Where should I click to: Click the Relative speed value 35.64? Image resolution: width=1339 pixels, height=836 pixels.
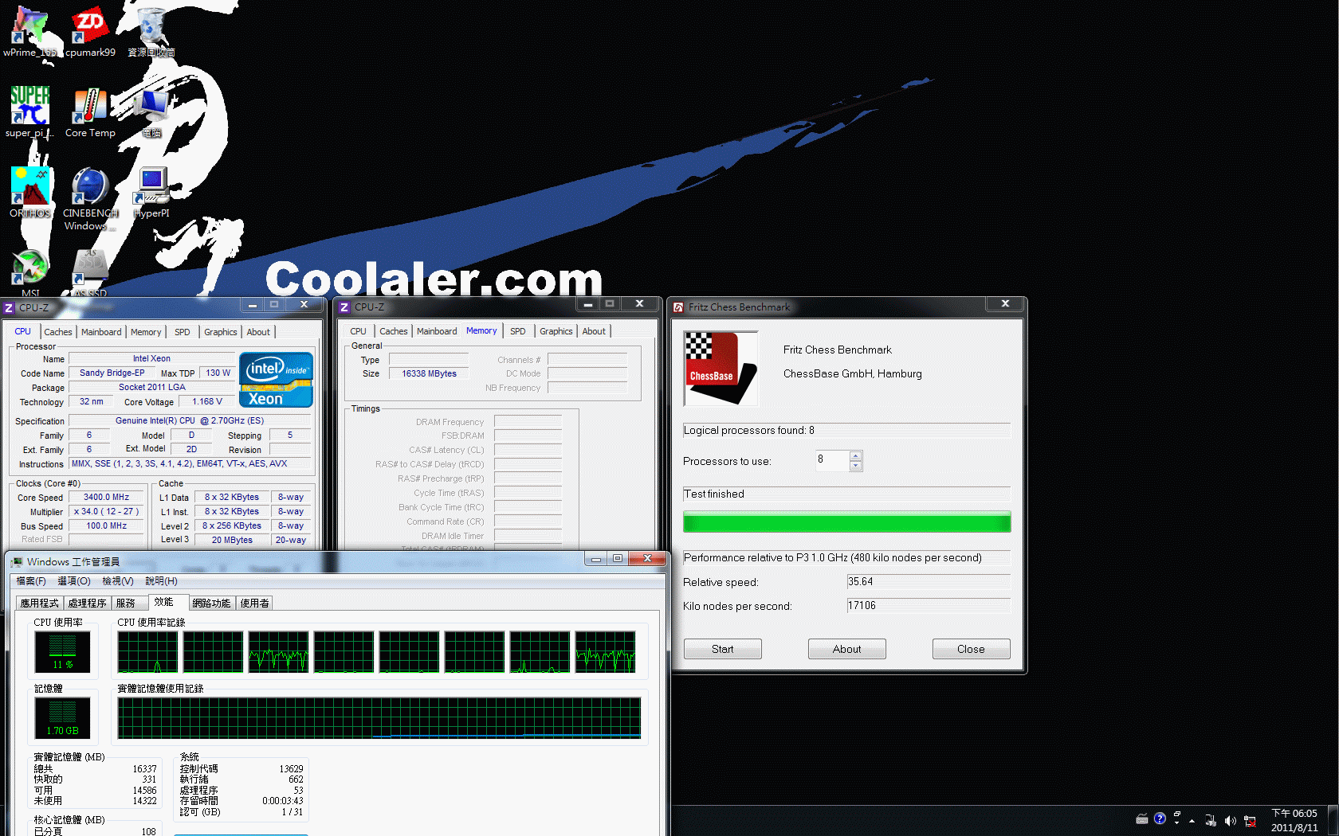click(x=929, y=582)
